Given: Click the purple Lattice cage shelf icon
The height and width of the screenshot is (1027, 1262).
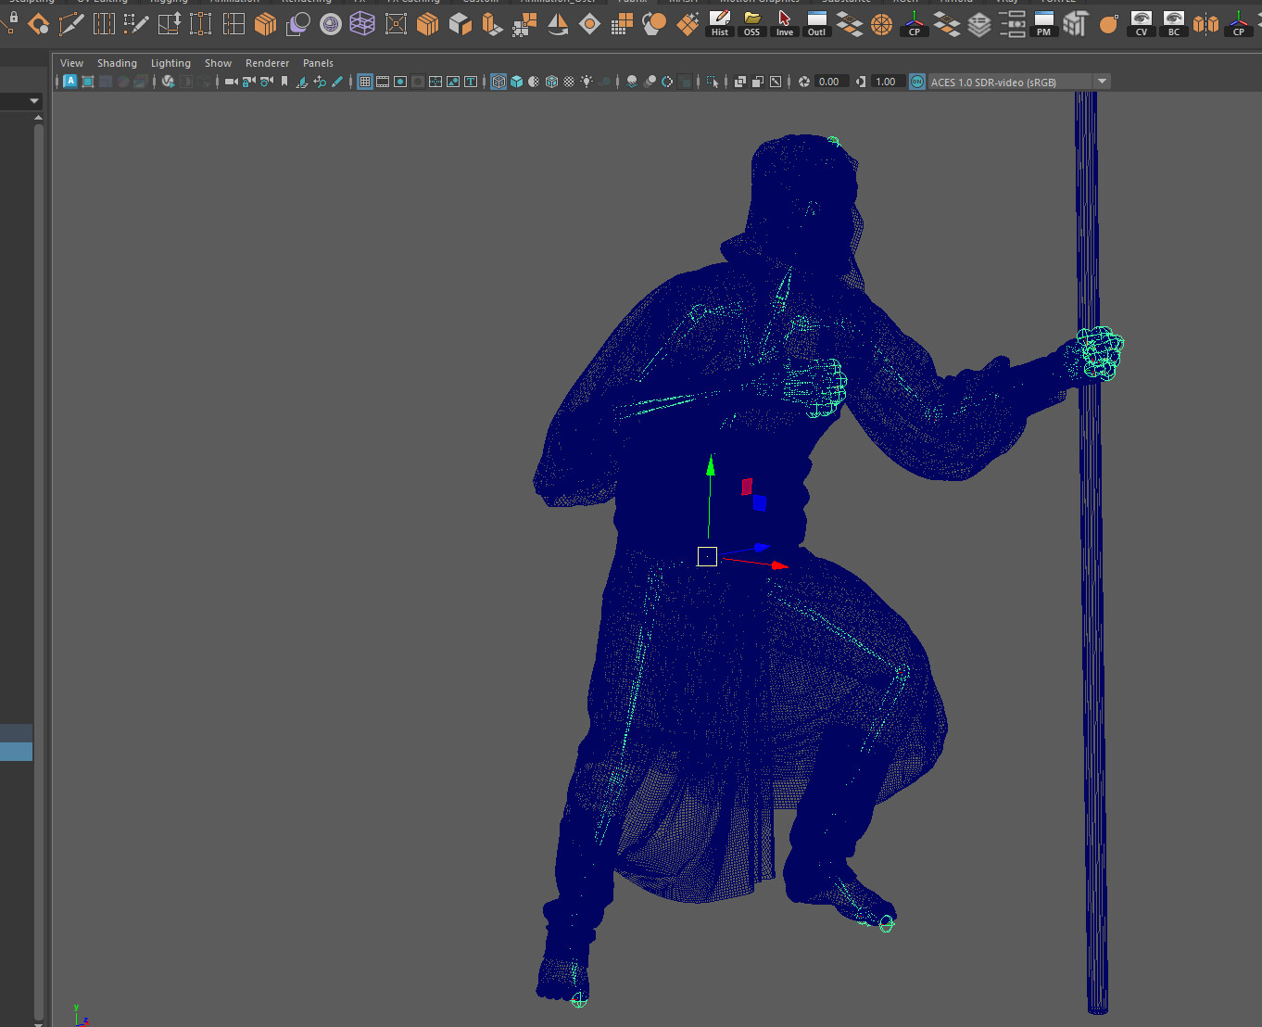Looking at the screenshot, I should (x=363, y=24).
